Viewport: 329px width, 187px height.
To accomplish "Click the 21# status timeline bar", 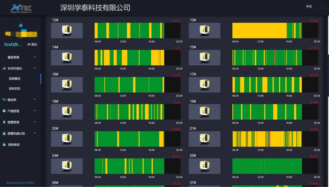I will [275, 139].
